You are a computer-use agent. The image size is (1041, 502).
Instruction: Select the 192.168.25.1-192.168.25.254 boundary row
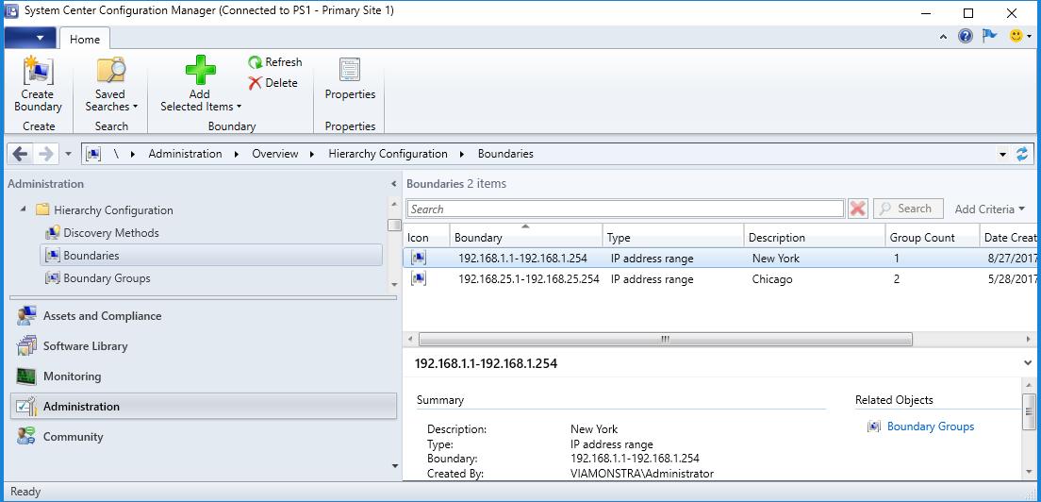click(x=720, y=279)
